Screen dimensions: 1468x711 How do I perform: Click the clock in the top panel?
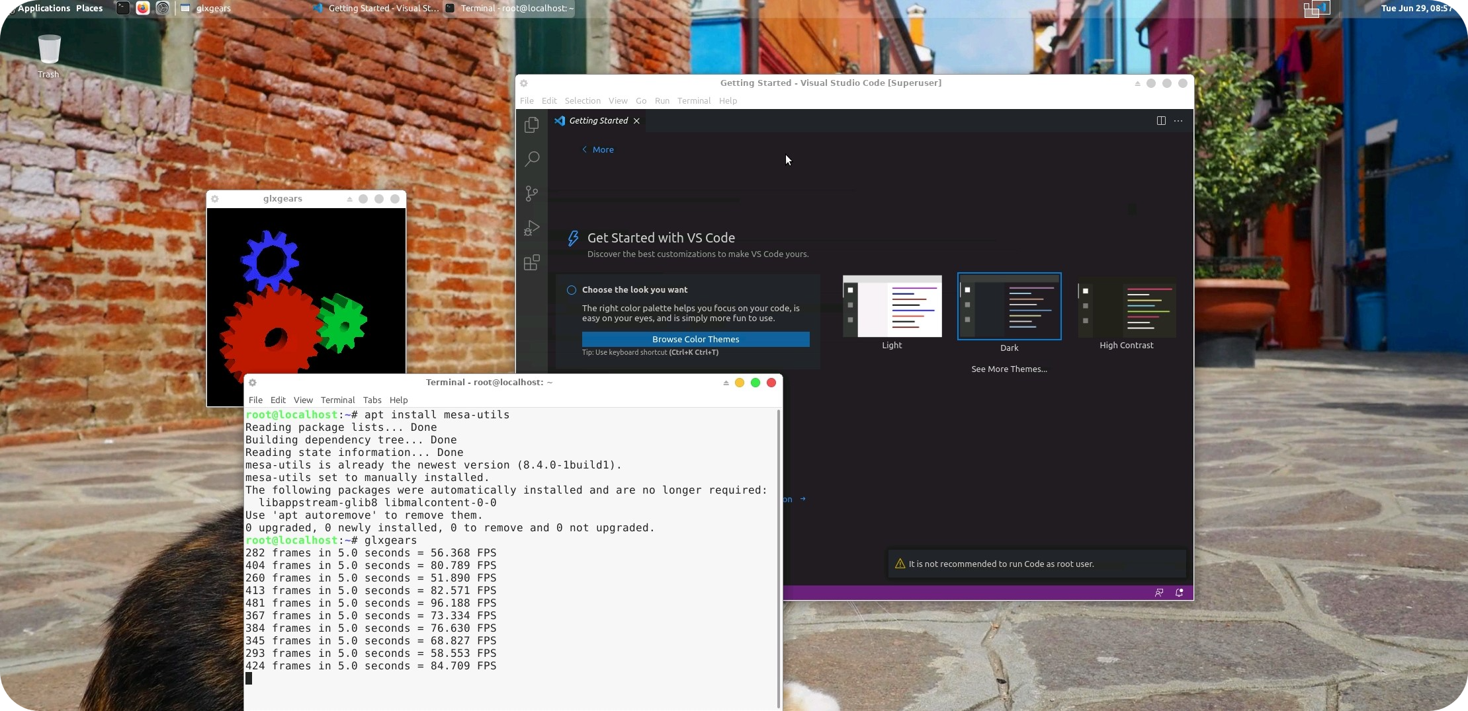coord(1416,9)
